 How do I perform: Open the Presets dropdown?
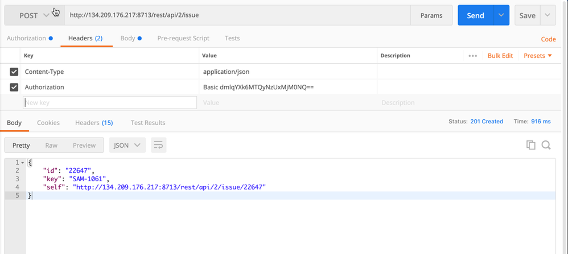[538, 56]
